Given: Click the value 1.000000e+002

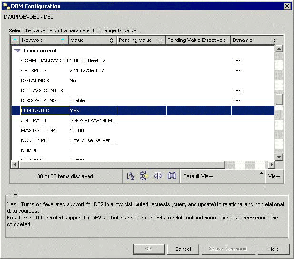Looking at the screenshot, I should [x=88, y=60].
